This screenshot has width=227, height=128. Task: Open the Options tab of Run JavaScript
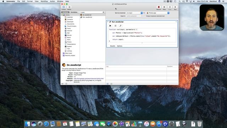[120, 46]
